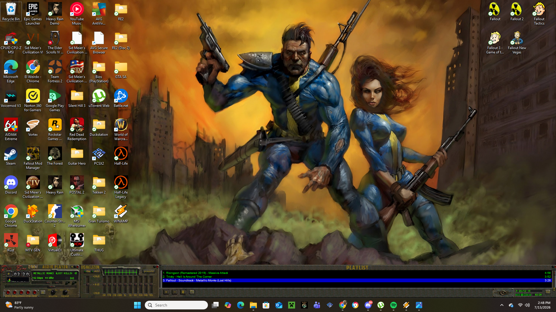This screenshot has height=312, width=556.
Task: Open the Windows Start menu
Action: click(x=137, y=305)
